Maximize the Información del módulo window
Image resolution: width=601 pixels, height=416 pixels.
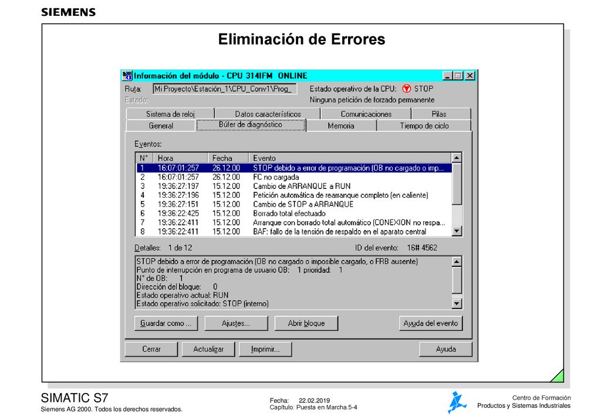458,76
